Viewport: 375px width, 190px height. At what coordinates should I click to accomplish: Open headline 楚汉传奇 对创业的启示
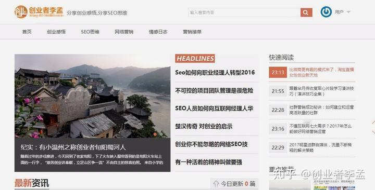(x=204, y=126)
